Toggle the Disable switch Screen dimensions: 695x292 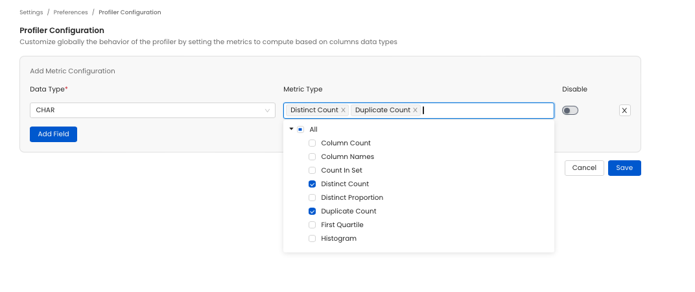(570, 110)
